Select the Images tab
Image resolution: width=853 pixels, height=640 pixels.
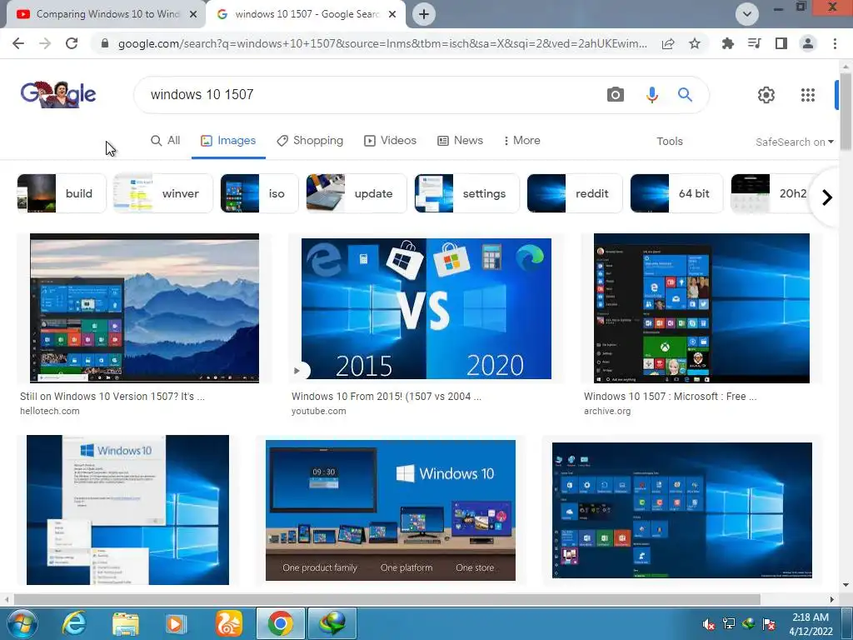[228, 140]
